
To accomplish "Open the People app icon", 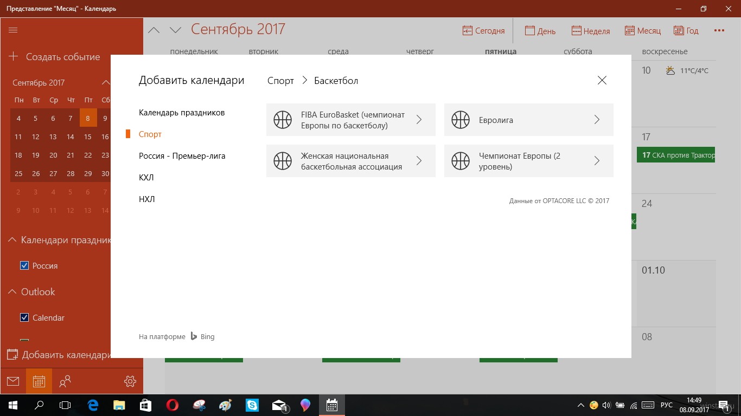I will [x=65, y=381].
